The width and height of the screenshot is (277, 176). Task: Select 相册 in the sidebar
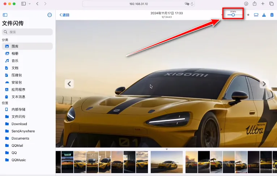click(x=15, y=53)
